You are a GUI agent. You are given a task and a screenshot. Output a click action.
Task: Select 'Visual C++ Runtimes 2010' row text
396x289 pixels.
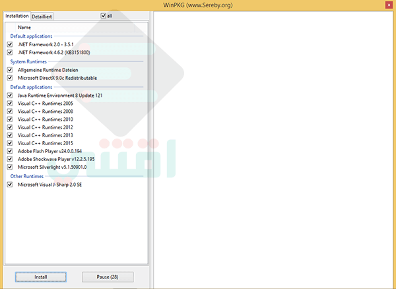pyautogui.click(x=45, y=119)
